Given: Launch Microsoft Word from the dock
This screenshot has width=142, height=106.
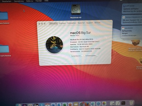Looking at the screenshot, I should click(x=53, y=105).
